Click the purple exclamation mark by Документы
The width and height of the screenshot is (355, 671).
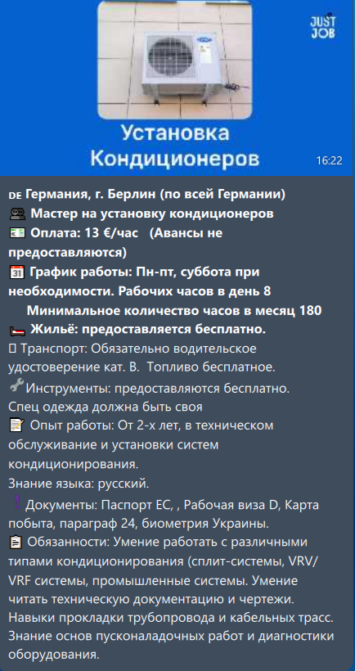(17, 502)
